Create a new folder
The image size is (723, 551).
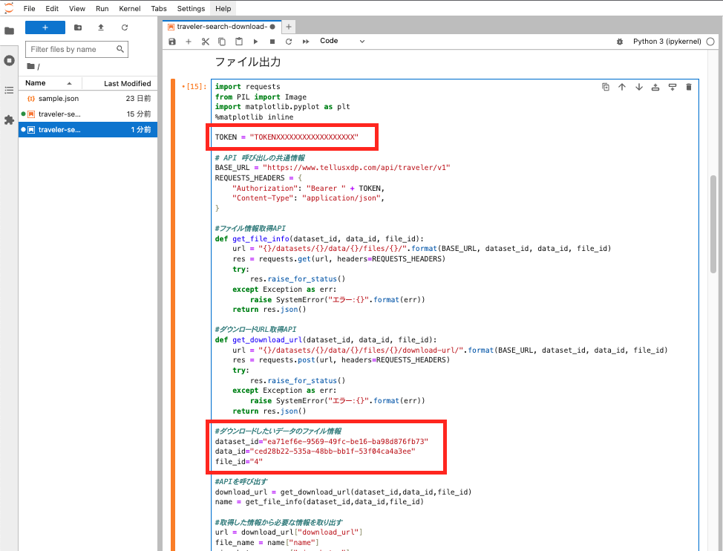pyautogui.click(x=78, y=27)
